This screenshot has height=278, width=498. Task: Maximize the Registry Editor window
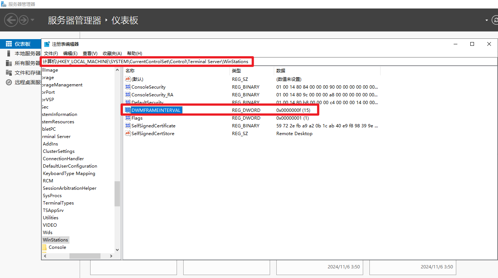click(x=472, y=44)
